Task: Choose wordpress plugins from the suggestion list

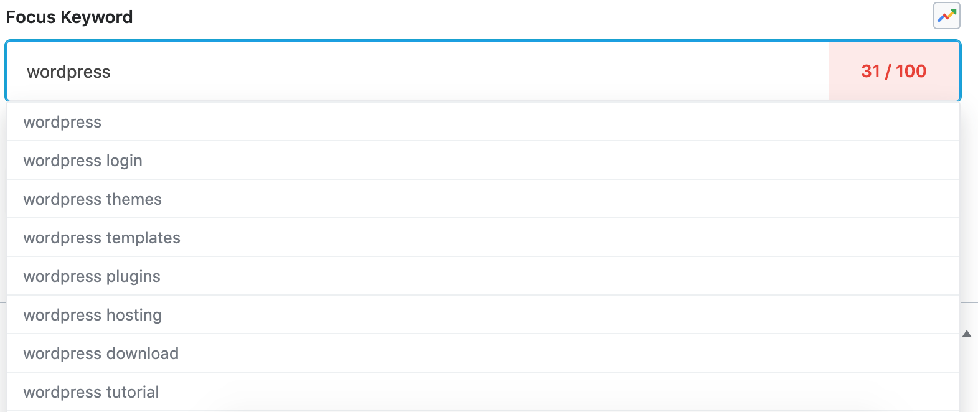Action: (91, 276)
